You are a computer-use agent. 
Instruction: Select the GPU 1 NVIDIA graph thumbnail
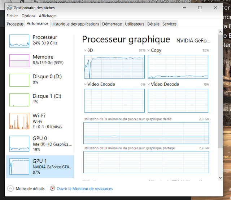(19, 167)
